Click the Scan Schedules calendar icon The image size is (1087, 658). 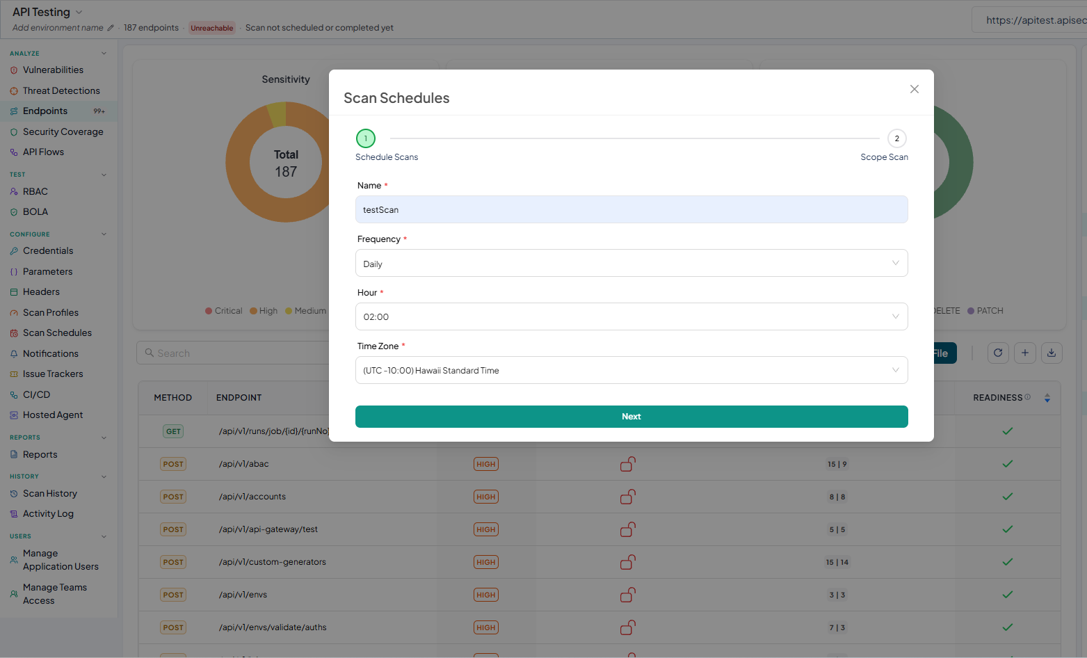[14, 333]
